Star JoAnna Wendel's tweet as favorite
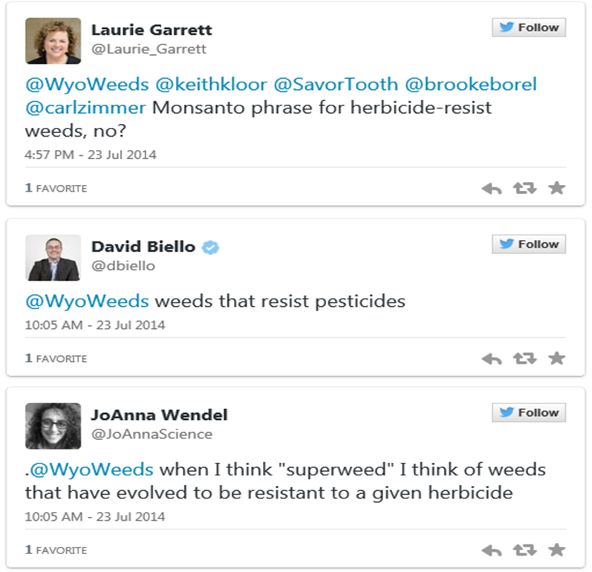Image resolution: width=592 pixels, height=572 pixels. pyautogui.click(x=556, y=550)
